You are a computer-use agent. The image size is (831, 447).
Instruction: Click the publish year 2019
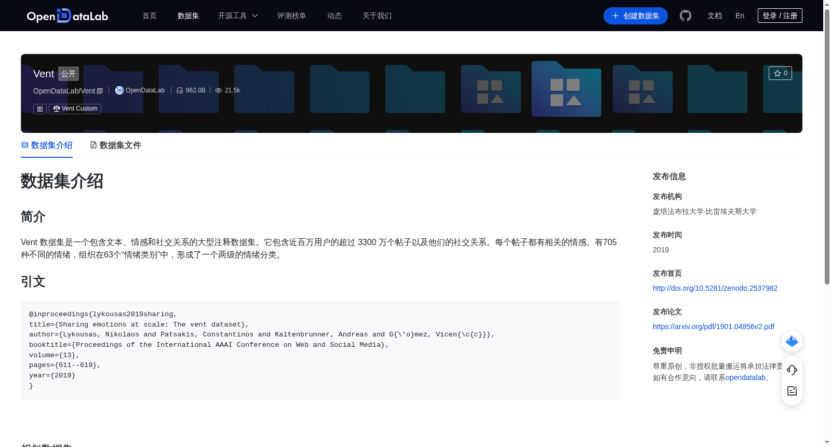click(661, 250)
